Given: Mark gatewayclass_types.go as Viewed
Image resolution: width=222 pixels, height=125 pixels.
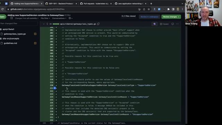Looking at the screenshot, I should 164,24.
